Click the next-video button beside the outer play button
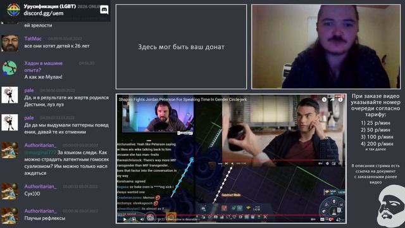The height and width of the screenshot is (228, 405). click(x=134, y=220)
